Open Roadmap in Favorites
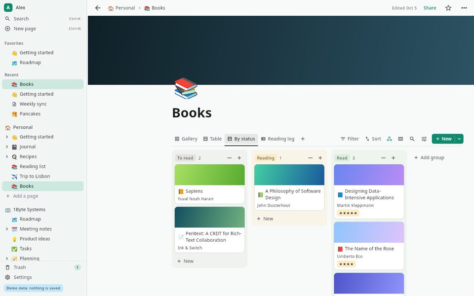Screen dimensions: 474x296 (42, 63)
